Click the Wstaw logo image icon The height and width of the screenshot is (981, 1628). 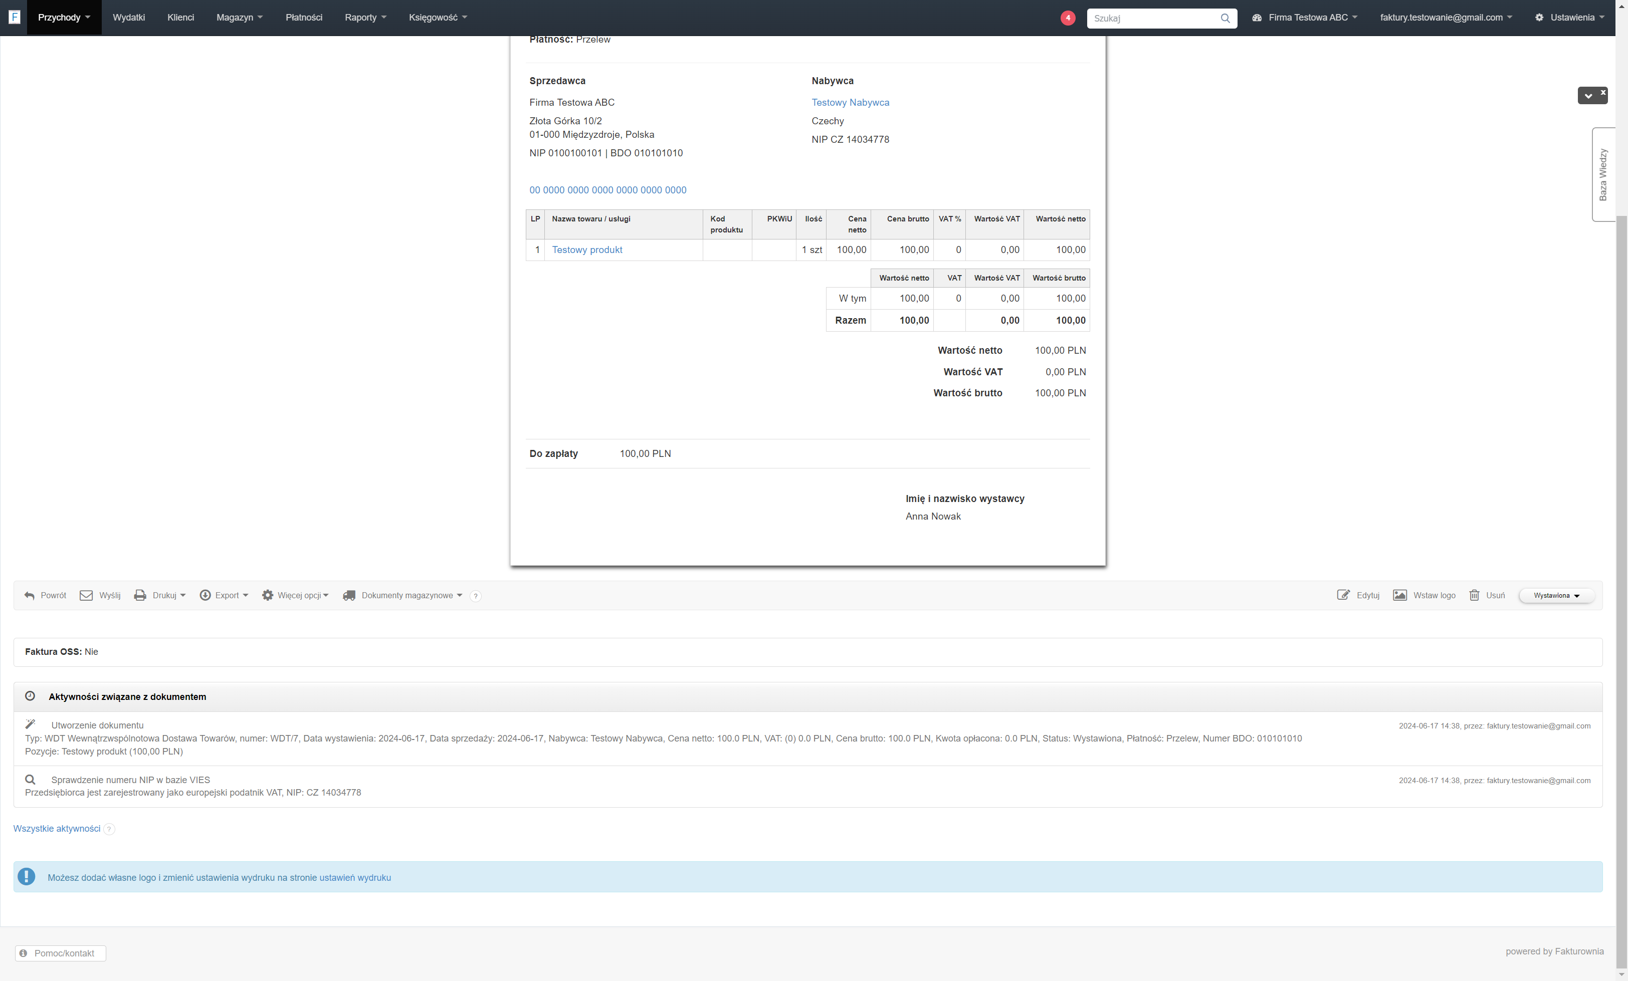tap(1399, 595)
